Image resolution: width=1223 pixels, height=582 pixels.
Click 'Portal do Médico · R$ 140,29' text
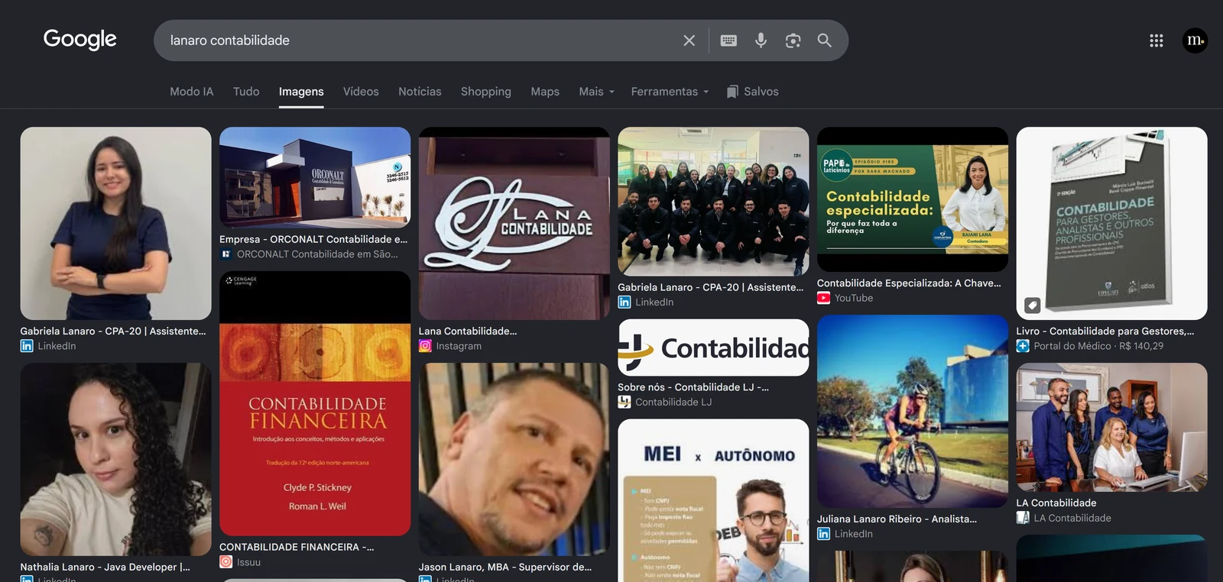point(1098,346)
